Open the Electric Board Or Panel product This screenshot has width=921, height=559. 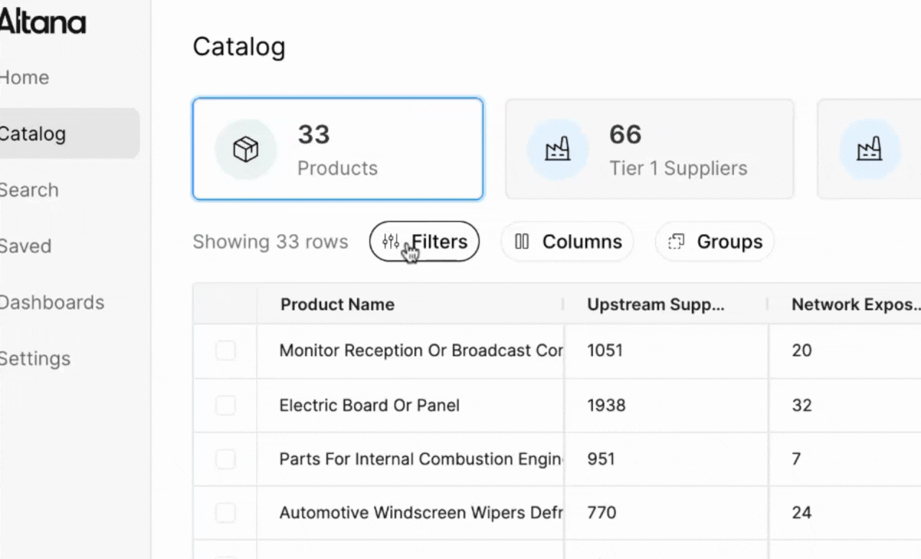coord(369,406)
